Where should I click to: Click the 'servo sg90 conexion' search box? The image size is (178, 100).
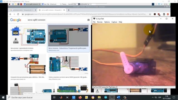57,20
